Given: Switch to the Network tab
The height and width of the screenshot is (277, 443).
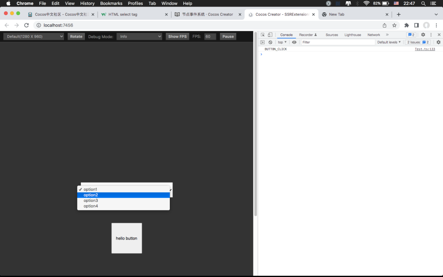Looking at the screenshot, I should point(374,35).
